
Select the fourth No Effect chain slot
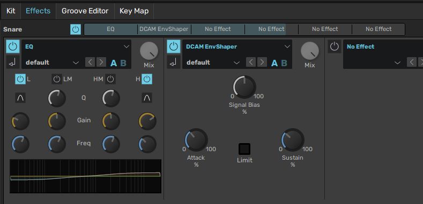coord(271,29)
